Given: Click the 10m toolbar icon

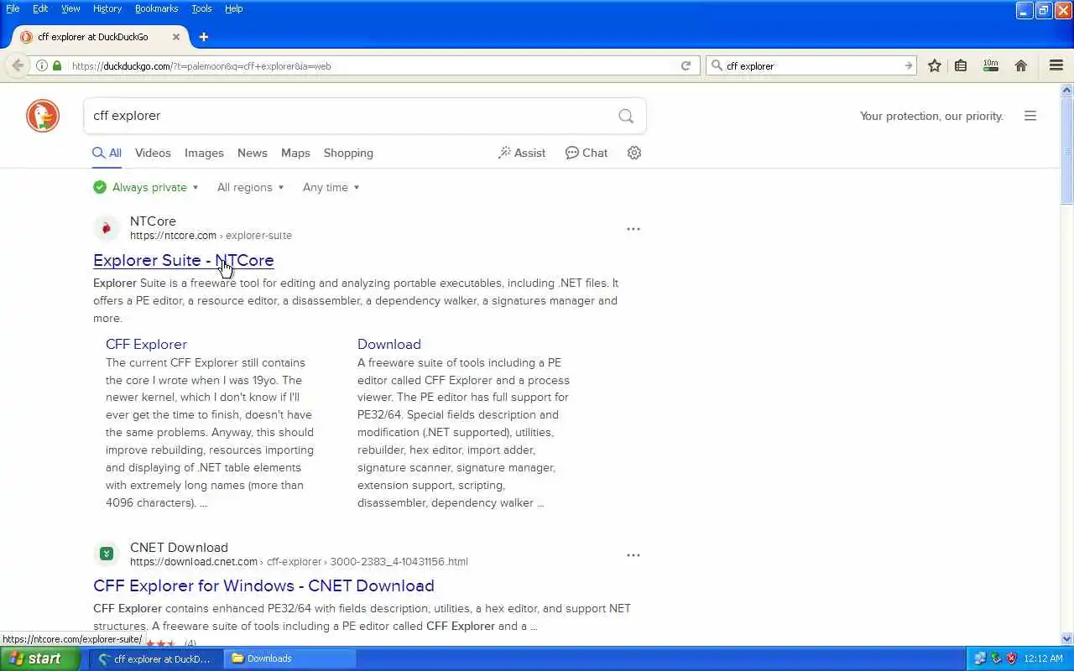Looking at the screenshot, I should click(x=991, y=65).
